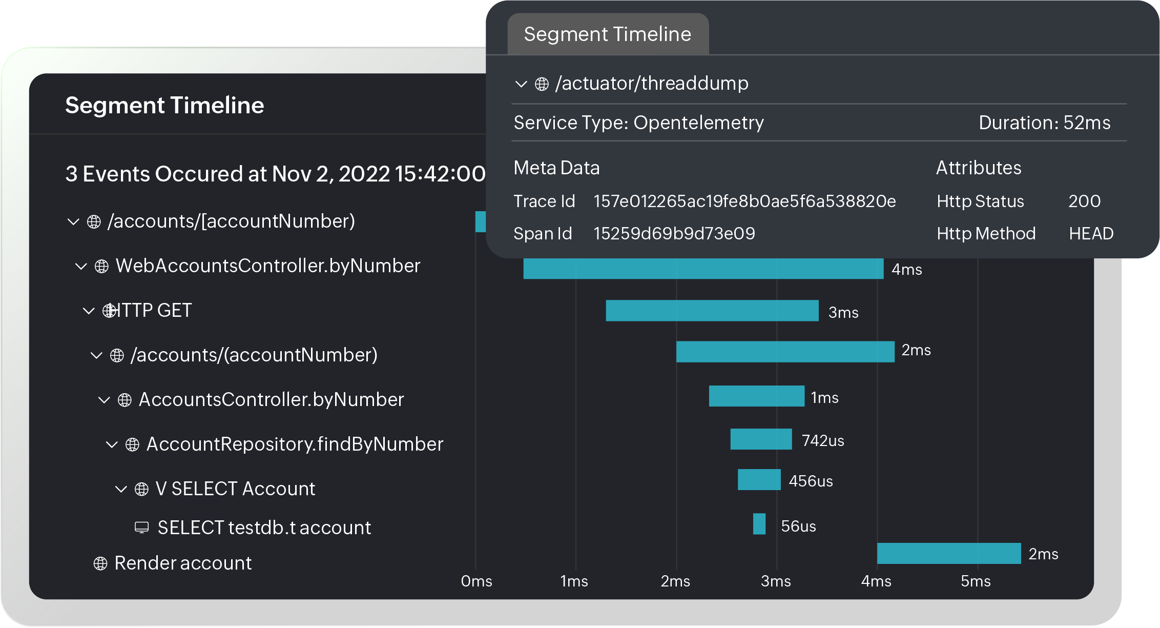This screenshot has width=1160, height=628.
Task: Click the 742us timeline bar
Action: click(761, 439)
